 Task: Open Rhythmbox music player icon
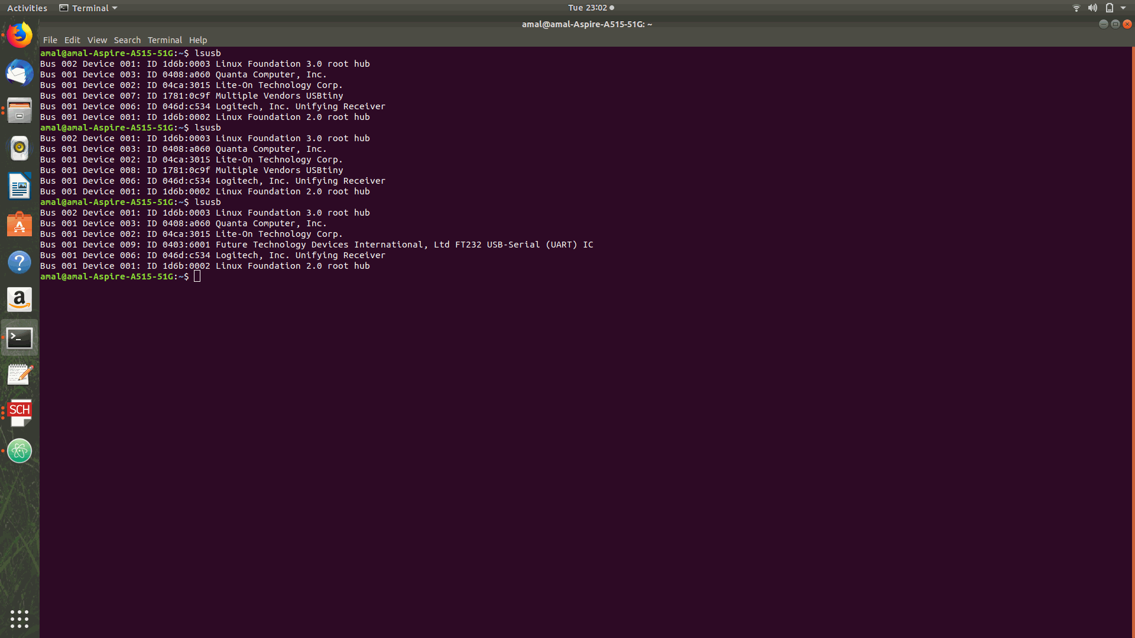(20, 148)
